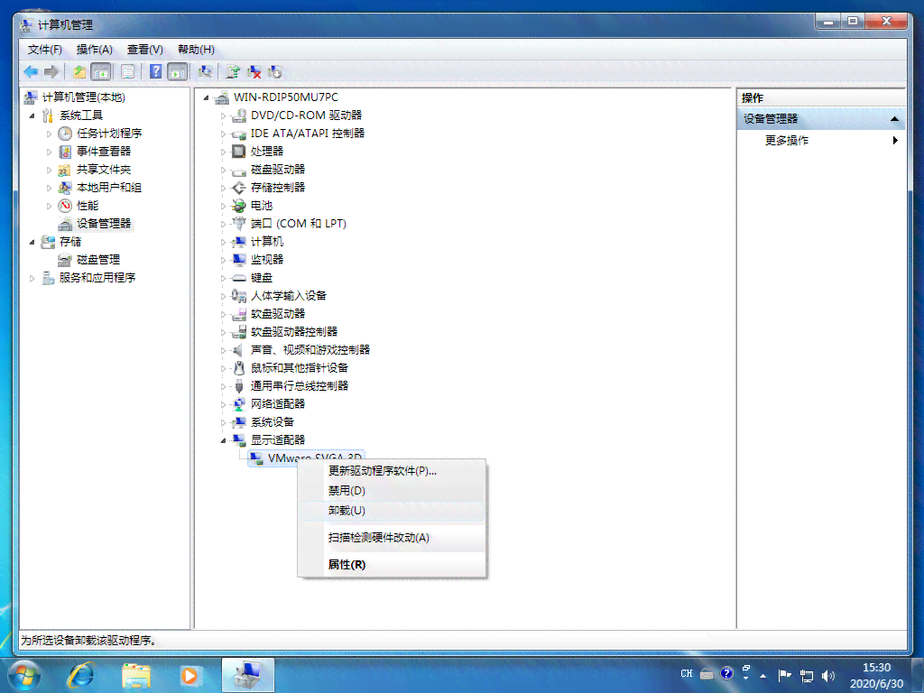Click the scan for hardware changes toolbar icon
Screen dimensions: 924x693
tap(205, 72)
